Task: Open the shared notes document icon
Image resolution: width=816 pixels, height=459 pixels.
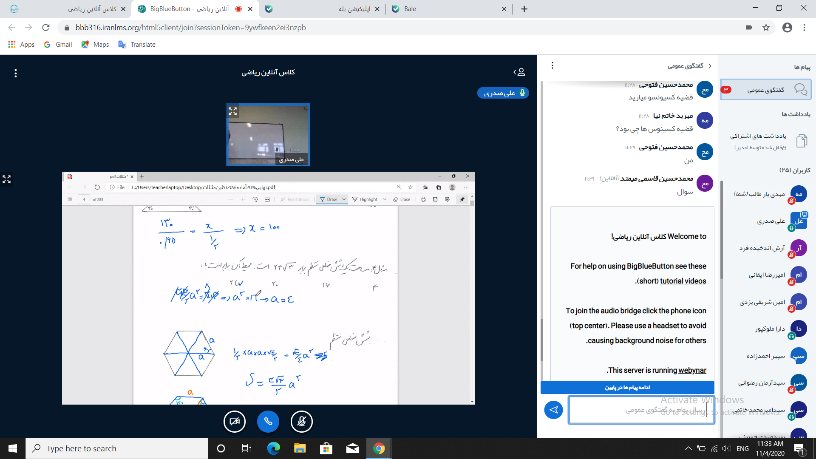Action: coord(801,141)
